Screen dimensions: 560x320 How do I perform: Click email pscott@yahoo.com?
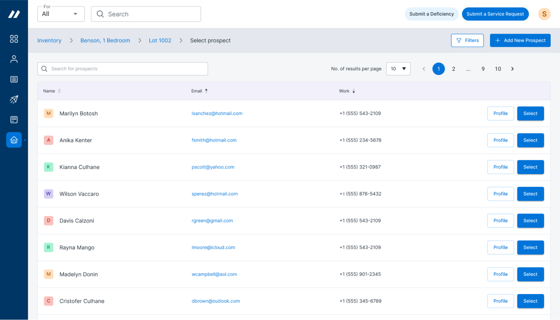point(213,167)
